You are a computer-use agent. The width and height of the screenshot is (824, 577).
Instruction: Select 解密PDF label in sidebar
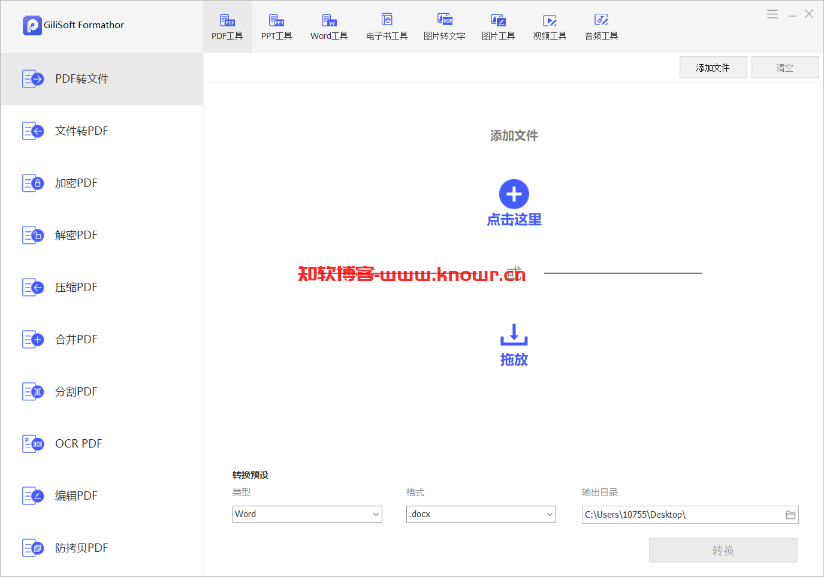(x=76, y=235)
